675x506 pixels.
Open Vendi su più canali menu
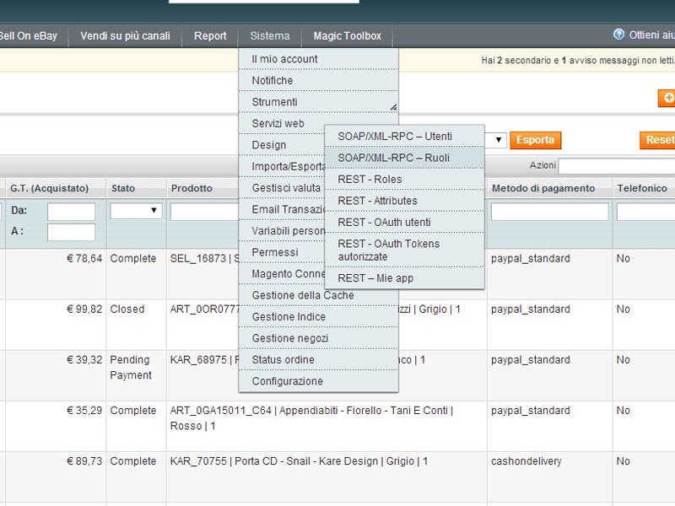[x=125, y=36]
